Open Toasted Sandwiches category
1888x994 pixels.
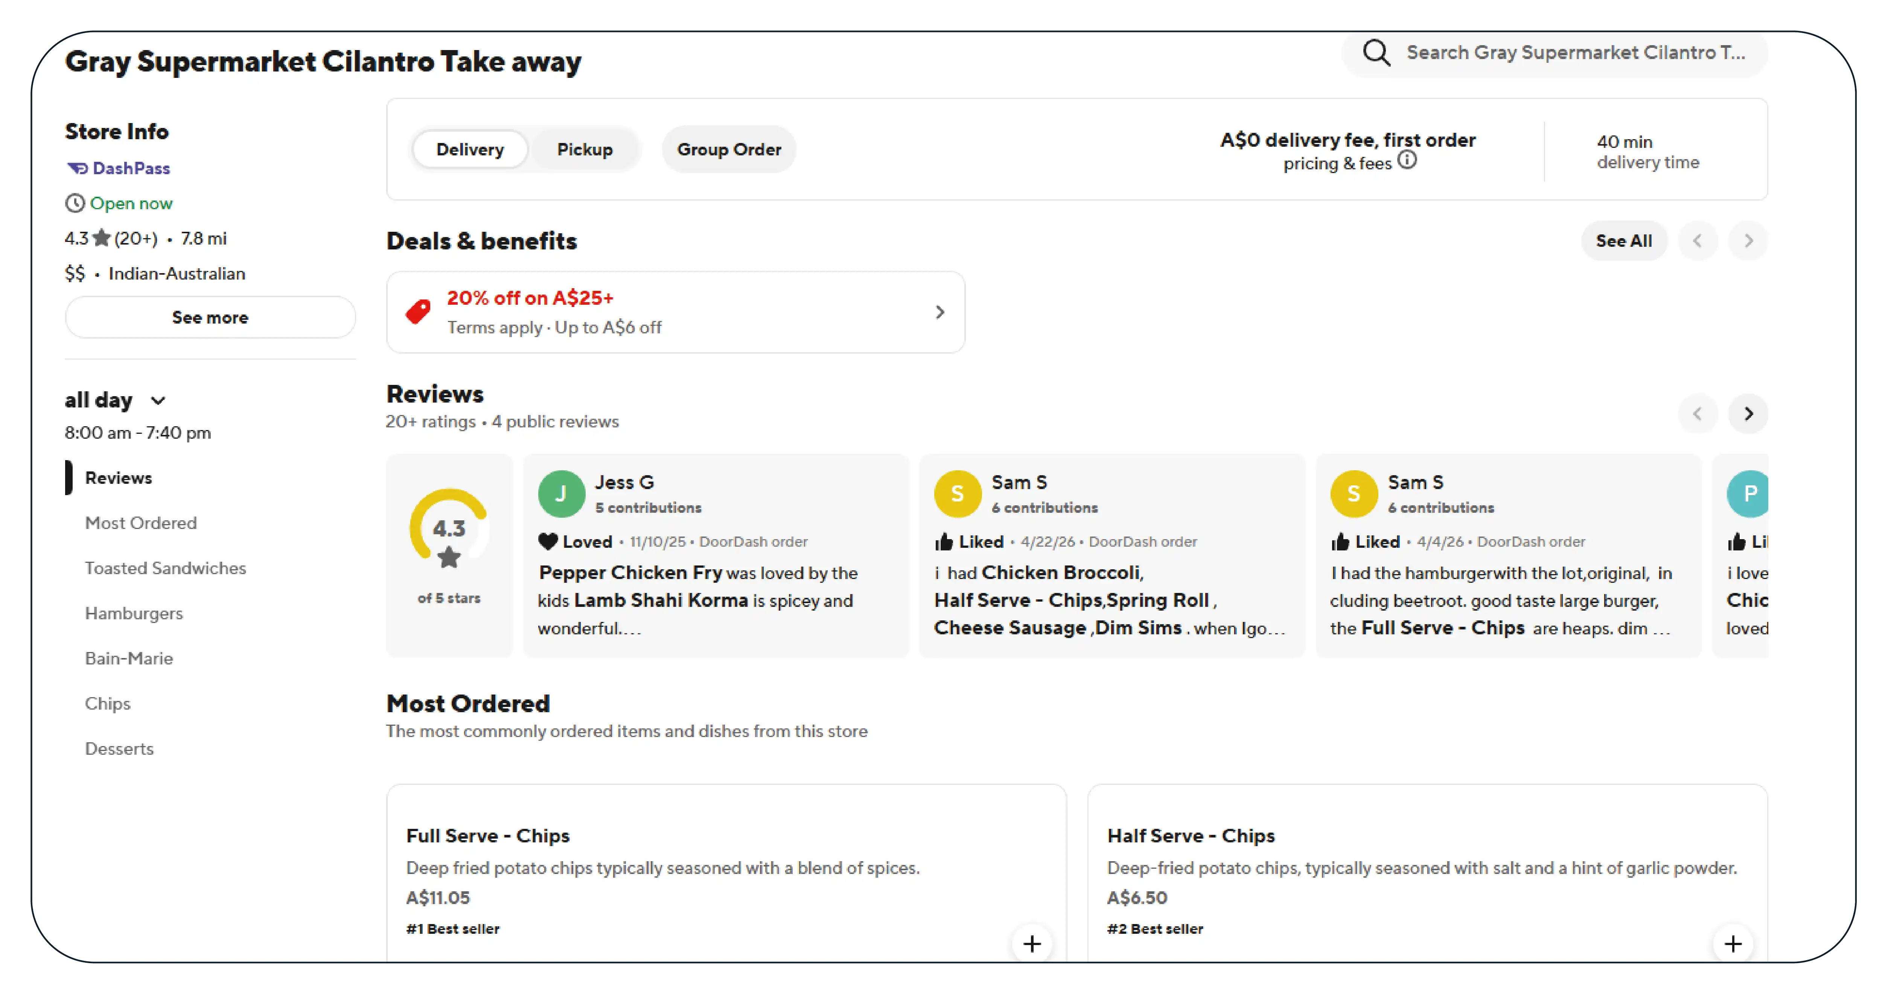[x=165, y=568]
